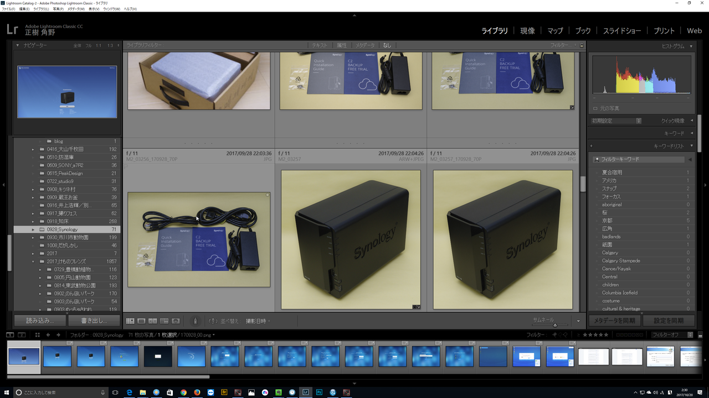Open the ライブラリ module
The width and height of the screenshot is (709, 398).
[x=495, y=31]
